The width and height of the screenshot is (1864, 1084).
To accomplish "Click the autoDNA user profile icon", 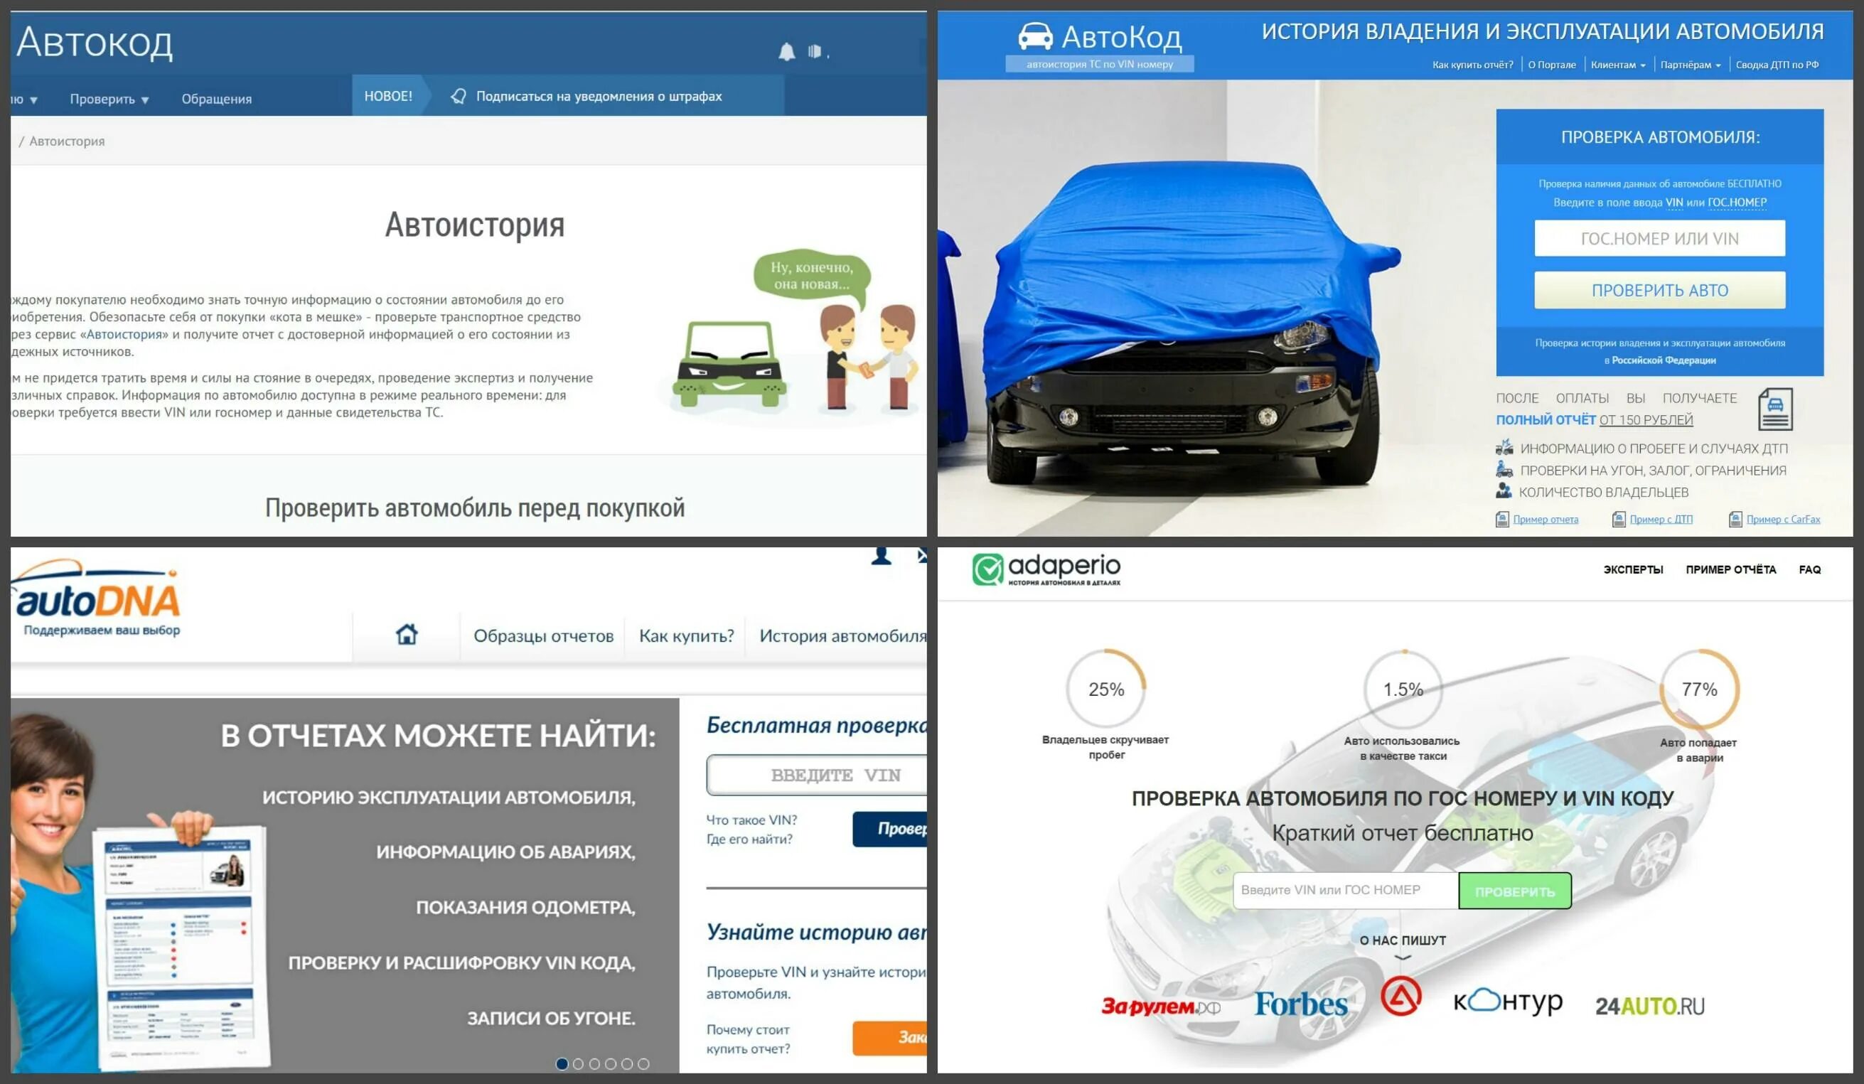I will pos(881,556).
